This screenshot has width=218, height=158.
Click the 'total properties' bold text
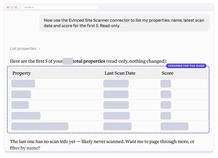[x=89, y=61]
